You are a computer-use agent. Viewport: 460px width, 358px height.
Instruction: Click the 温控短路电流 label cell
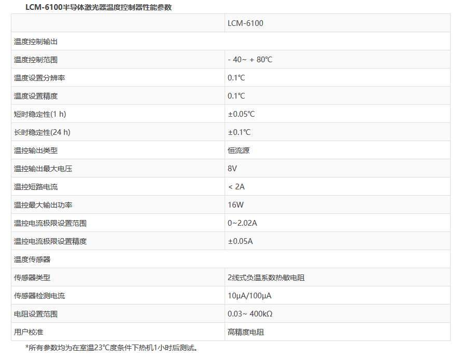[x=35, y=187]
